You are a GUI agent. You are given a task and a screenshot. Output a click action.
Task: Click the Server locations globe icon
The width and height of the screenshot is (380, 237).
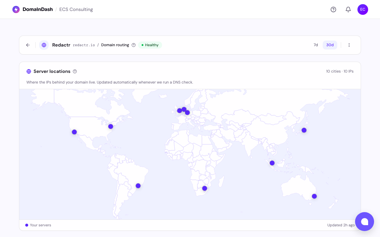click(x=29, y=71)
